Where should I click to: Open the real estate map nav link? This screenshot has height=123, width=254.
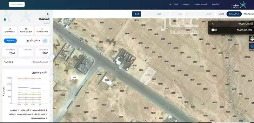tap(201, 4)
